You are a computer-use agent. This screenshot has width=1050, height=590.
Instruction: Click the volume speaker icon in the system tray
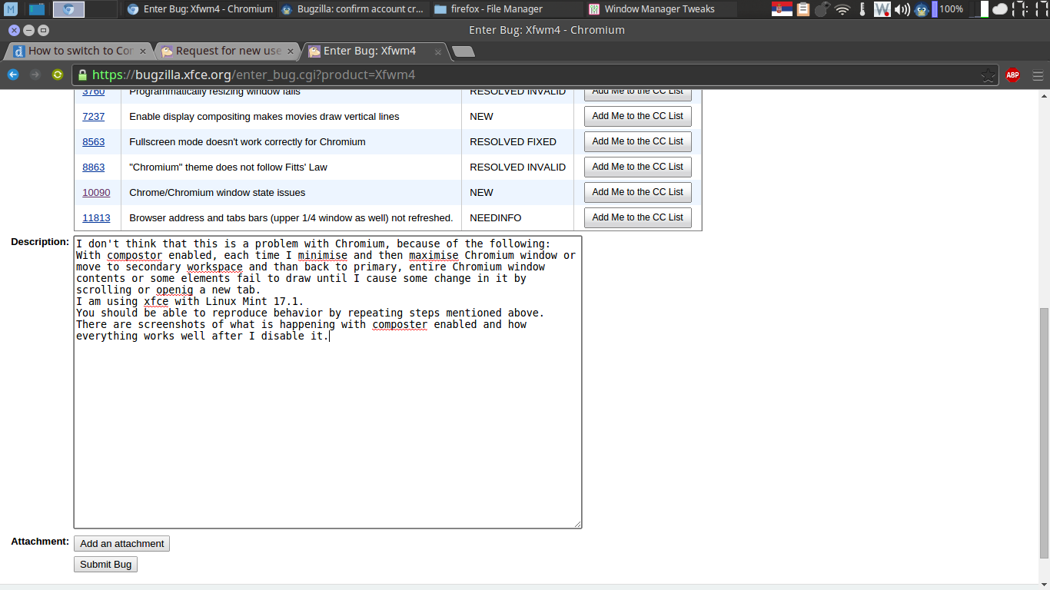(902, 9)
